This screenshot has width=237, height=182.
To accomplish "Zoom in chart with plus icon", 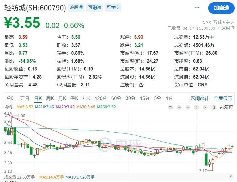I will point(179,107).
